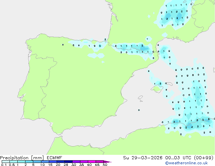Select the 35 mm legend color swatch

[84, 162]
